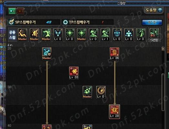Click the scroll-up arrow above the scrollbar
The width and height of the screenshot is (169, 129).
163,49
